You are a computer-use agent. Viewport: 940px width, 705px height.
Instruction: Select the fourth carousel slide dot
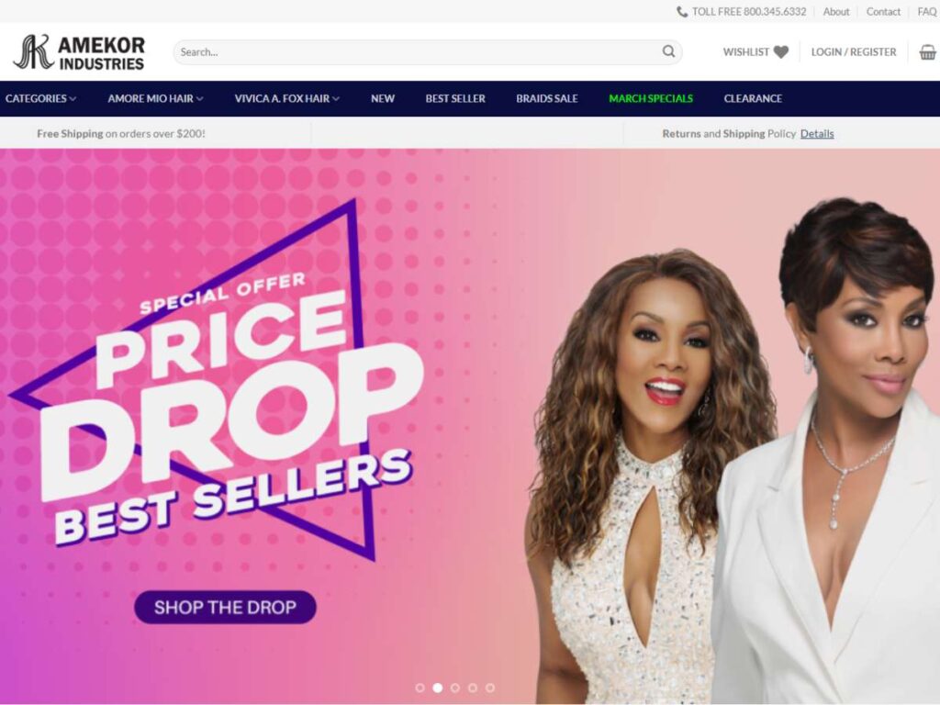(473, 688)
